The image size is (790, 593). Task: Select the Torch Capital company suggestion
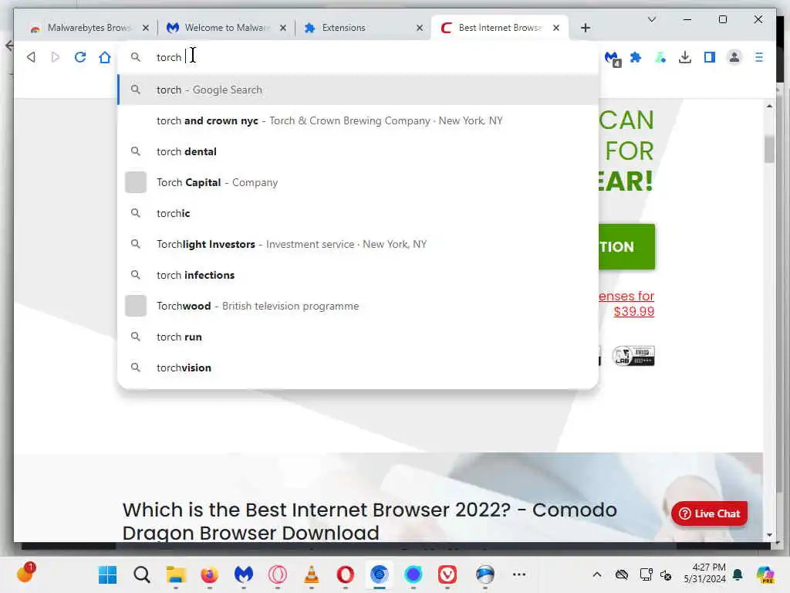click(x=358, y=182)
